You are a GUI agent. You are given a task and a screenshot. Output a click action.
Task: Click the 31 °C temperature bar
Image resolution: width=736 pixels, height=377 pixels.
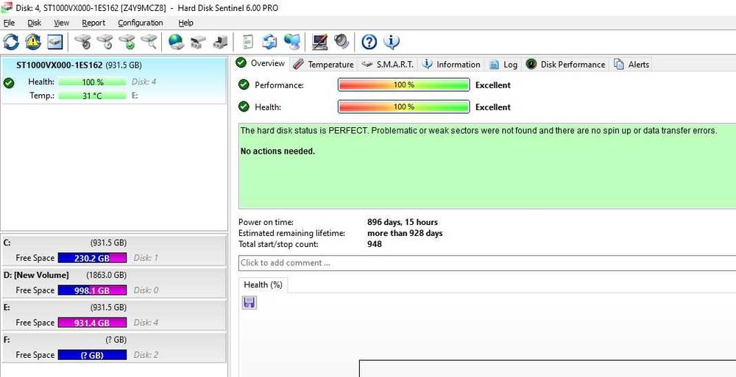point(93,96)
